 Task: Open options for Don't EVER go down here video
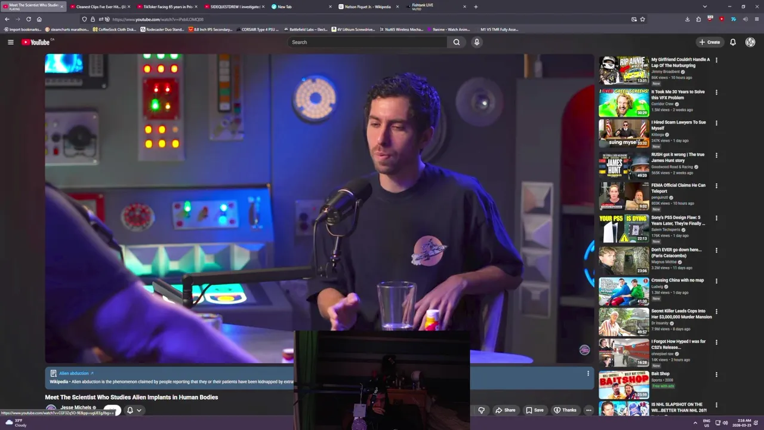[x=716, y=250]
